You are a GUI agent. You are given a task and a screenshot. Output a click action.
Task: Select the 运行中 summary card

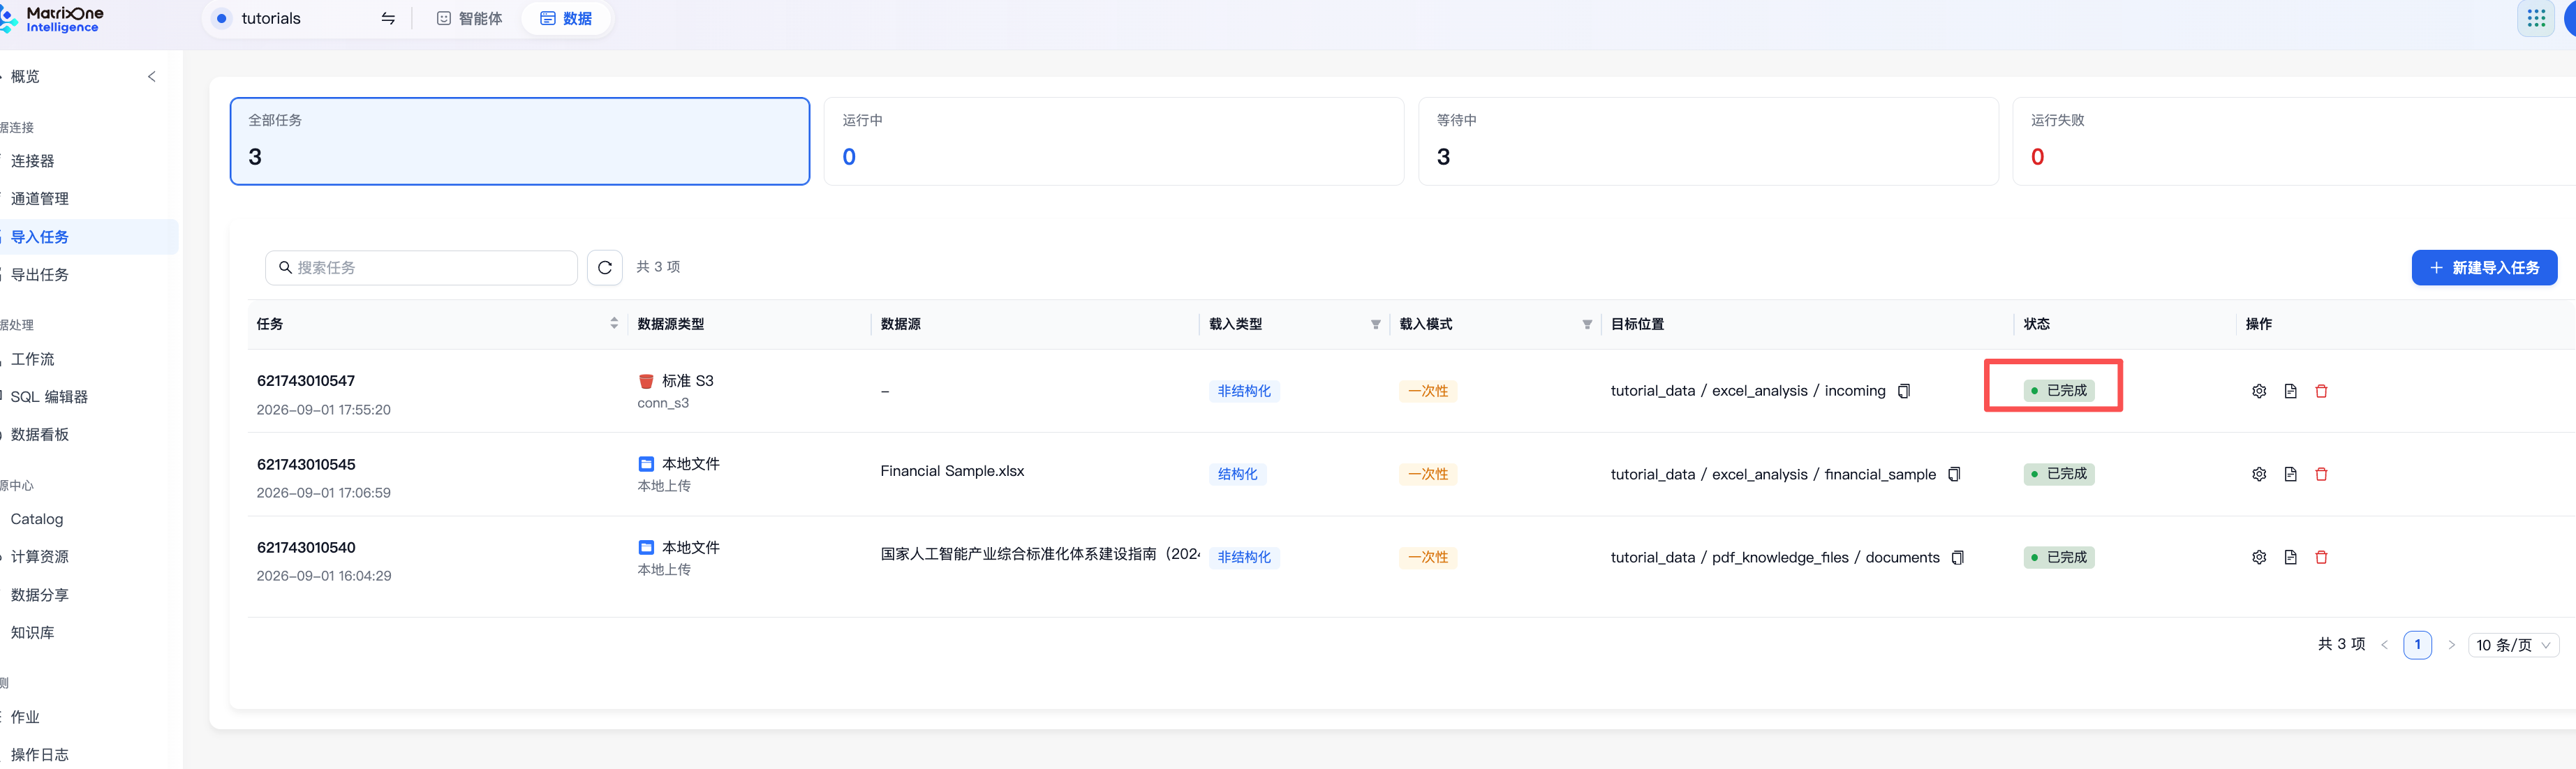(x=1114, y=141)
